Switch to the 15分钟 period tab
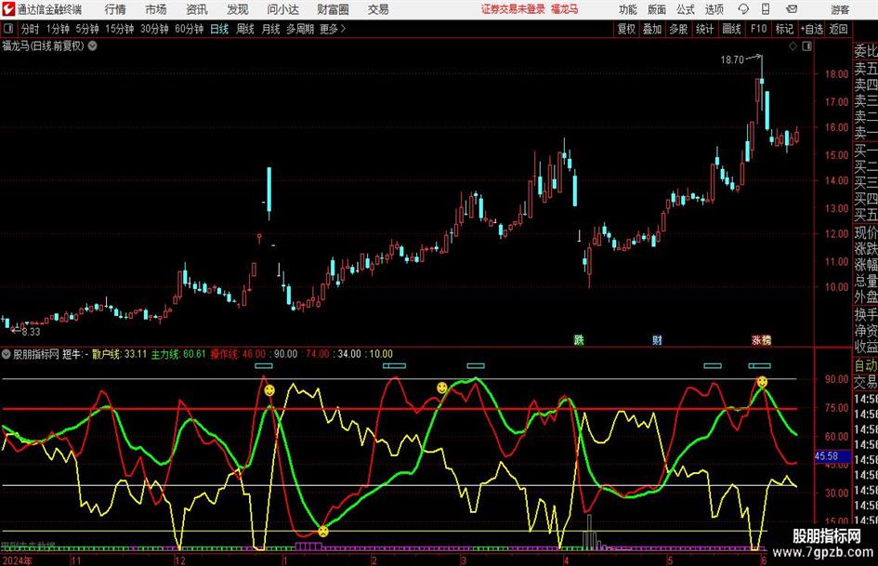Viewport: 878px width, 566px height. 120,29
